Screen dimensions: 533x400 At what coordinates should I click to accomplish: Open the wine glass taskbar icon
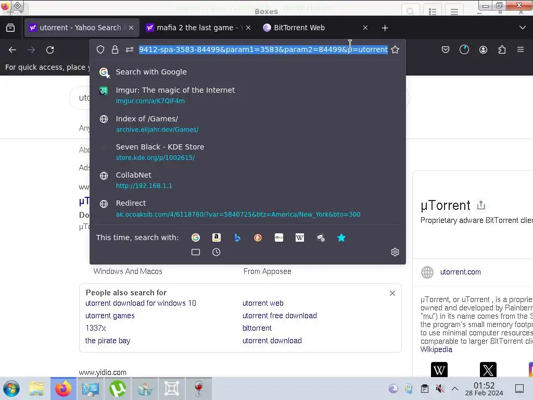(199, 389)
